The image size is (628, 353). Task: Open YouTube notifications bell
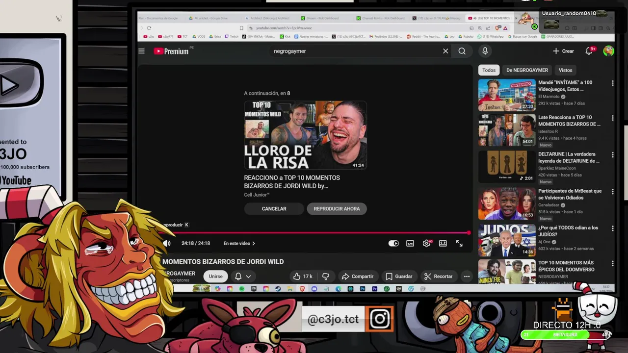click(589, 51)
